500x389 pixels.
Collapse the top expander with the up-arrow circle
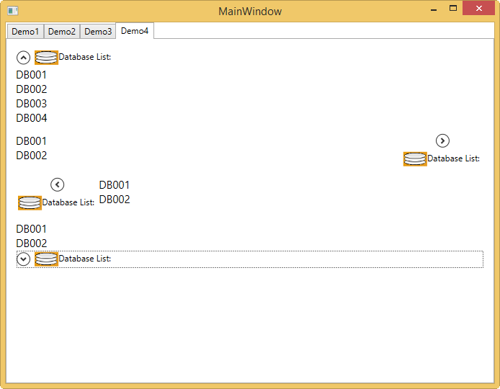[23, 58]
